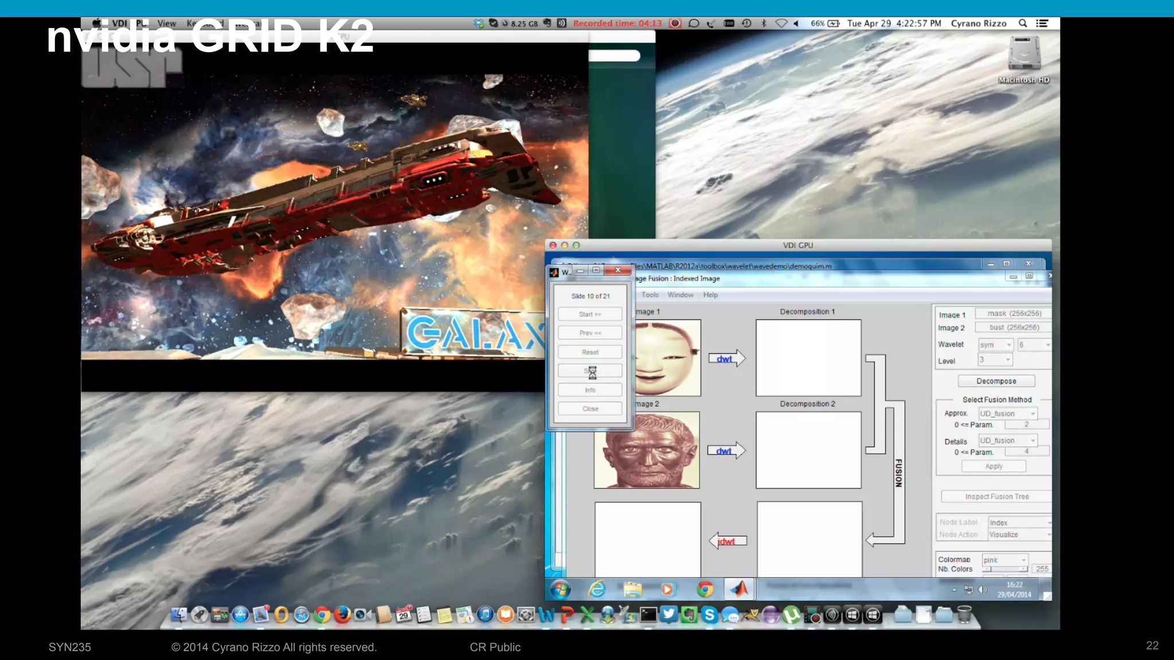The image size is (1174, 660).
Task: Click the MATLAB icon in Windows taskbar
Action: tap(739, 589)
